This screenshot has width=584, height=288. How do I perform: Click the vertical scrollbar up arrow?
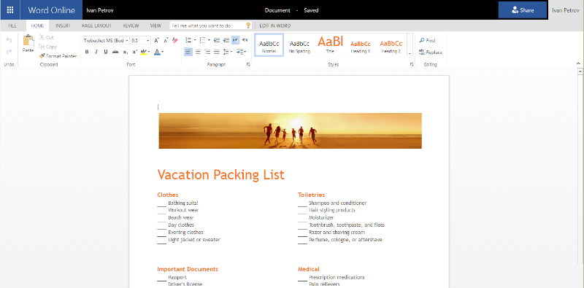pyautogui.click(x=580, y=71)
